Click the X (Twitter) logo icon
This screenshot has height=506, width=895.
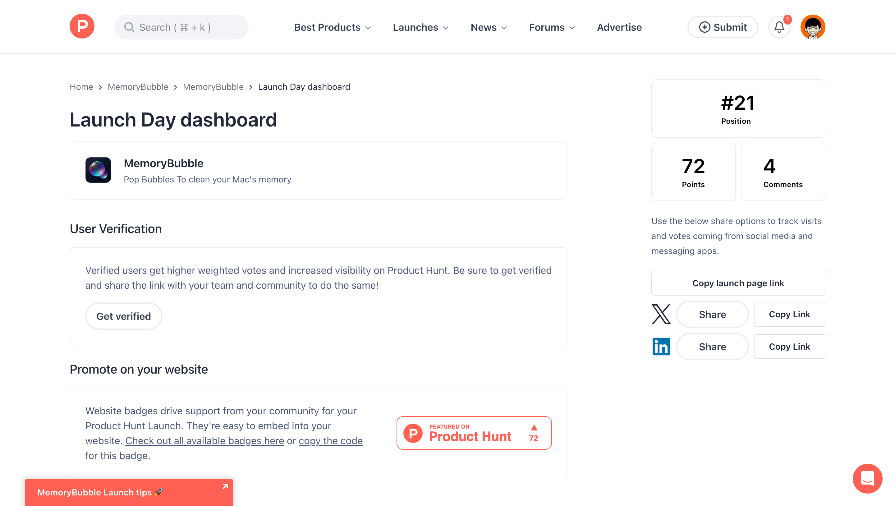[x=661, y=314]
